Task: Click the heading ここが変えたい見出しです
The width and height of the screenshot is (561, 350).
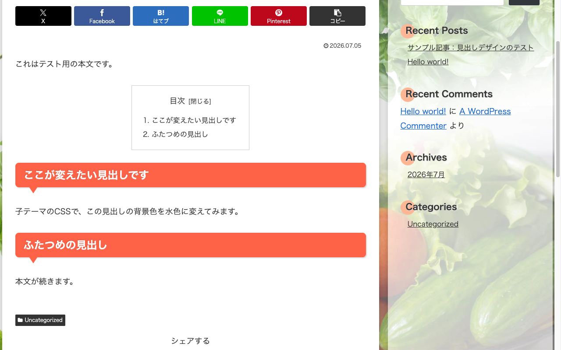Action: [191, 175]
